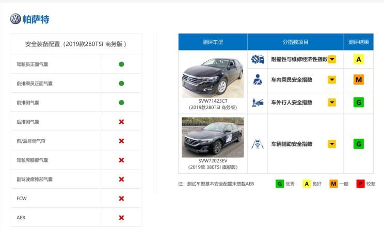Click the G rating badge for 车辆辅助安全指数

(359, 144)
